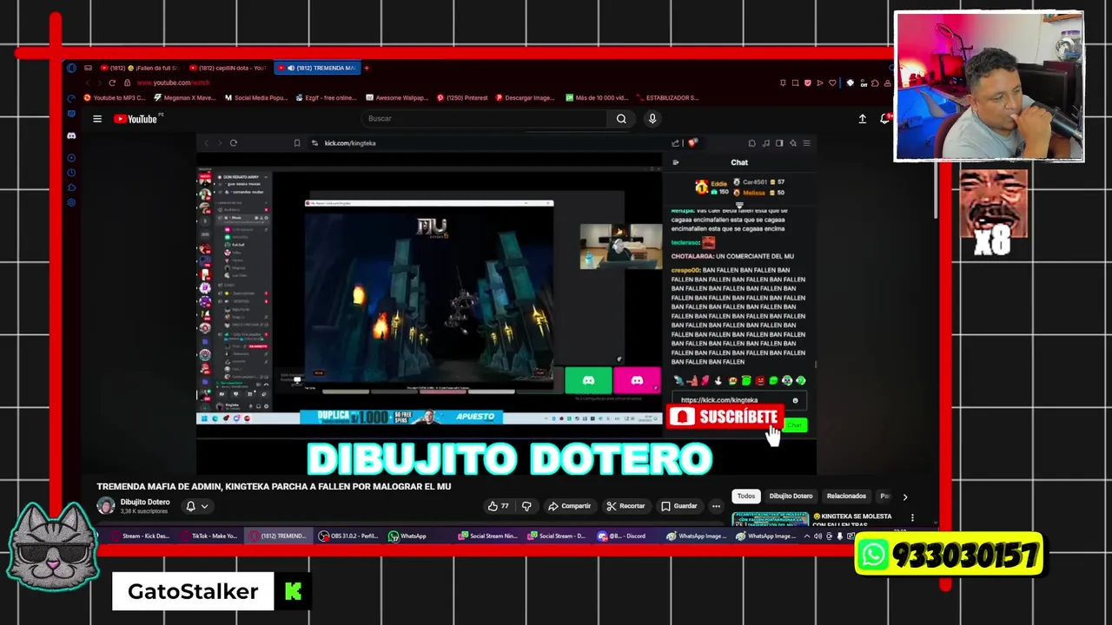The width and height of the screenshot is (1112, 625).
Task: Open the 'Descargar Image...' bookmark
Action: coord(526,98)
